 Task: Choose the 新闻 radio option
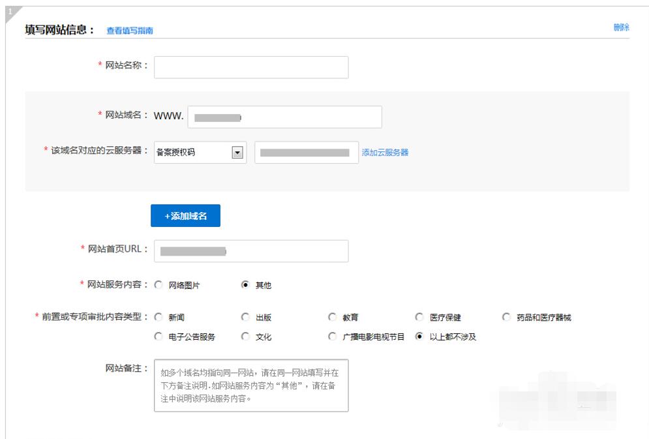pos(158,318)
